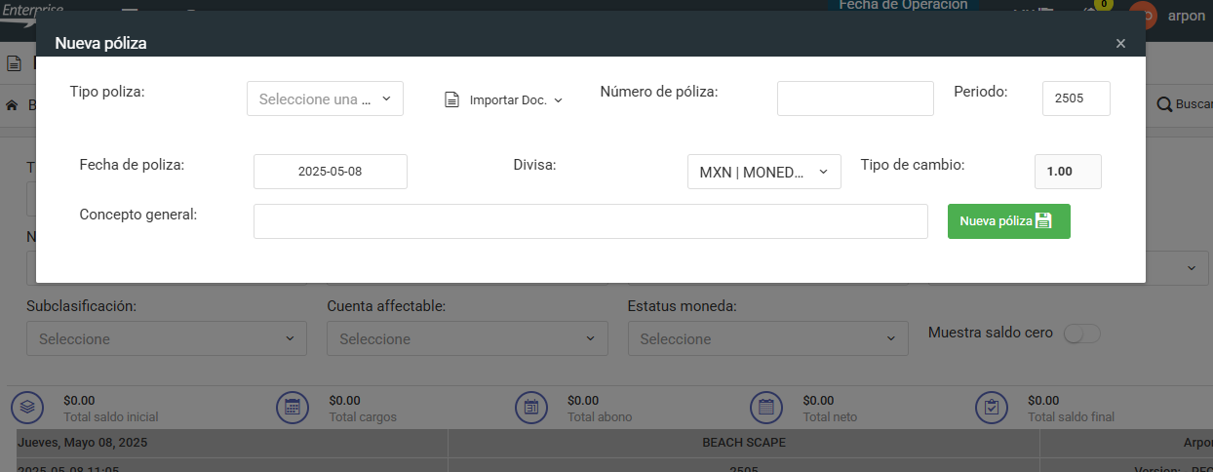This screenshot has height=472, width=1213.
Task: Click the Buscar magnifying glass icon
Action: pyautogui.click(x=1164, y=104)
